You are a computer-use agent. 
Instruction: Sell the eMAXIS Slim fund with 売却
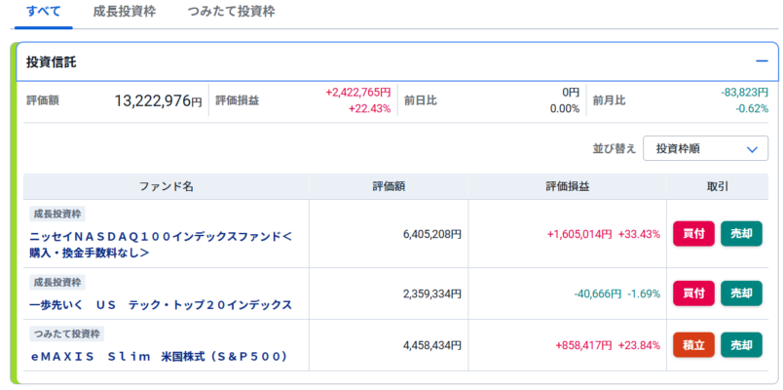click(741, 345)
